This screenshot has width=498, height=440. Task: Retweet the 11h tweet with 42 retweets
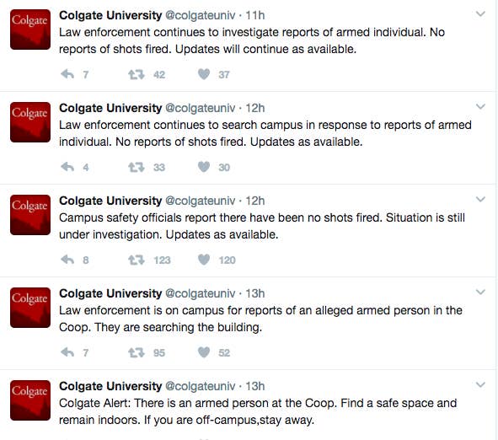click(x=137, y=75)
